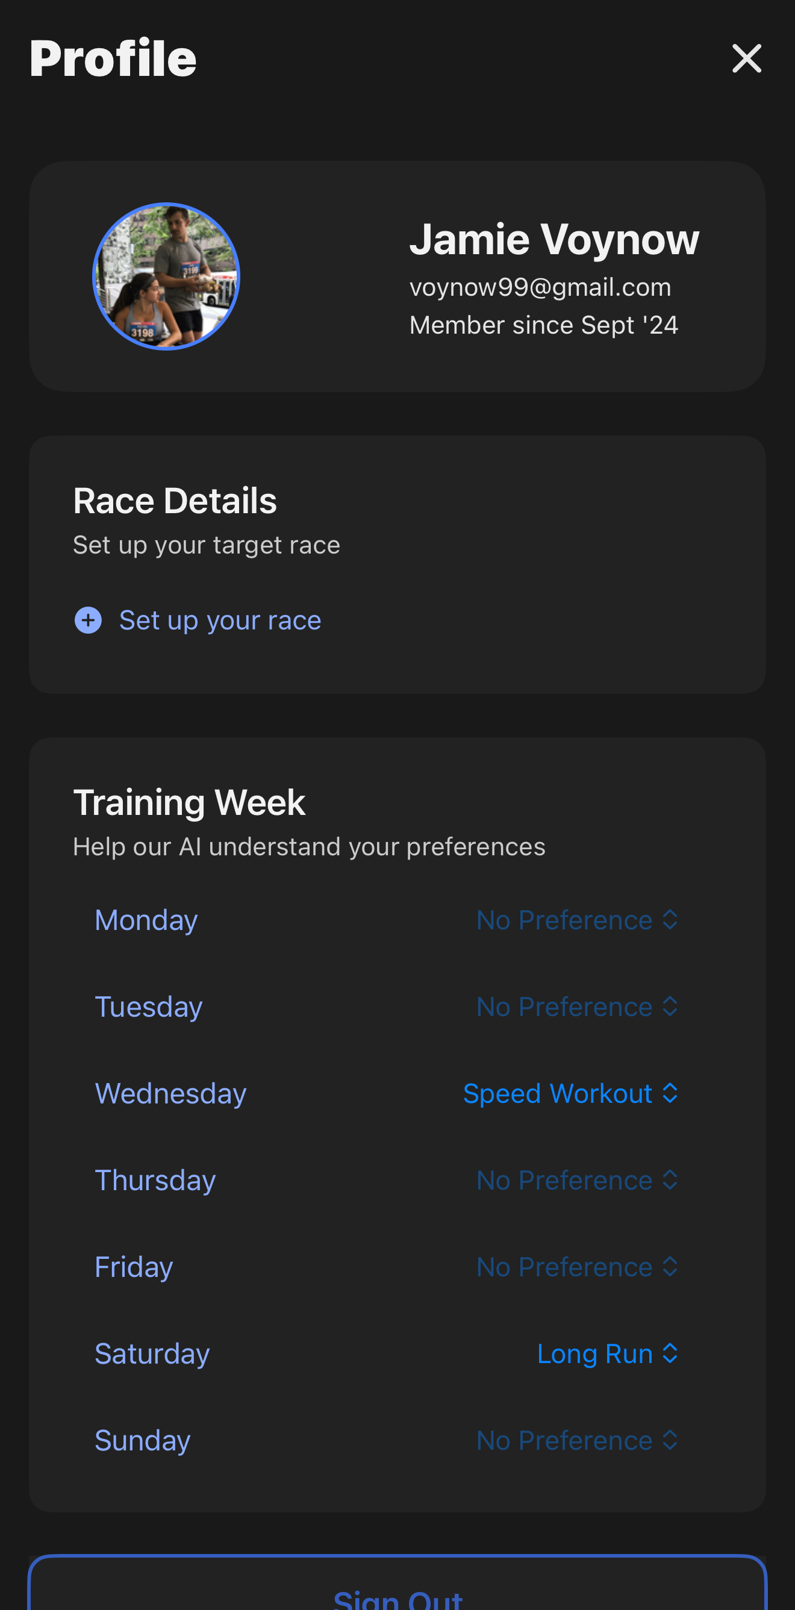Open the Set up your race link
This screenshot has height=1610, width=795.
(x=220, y=620)
